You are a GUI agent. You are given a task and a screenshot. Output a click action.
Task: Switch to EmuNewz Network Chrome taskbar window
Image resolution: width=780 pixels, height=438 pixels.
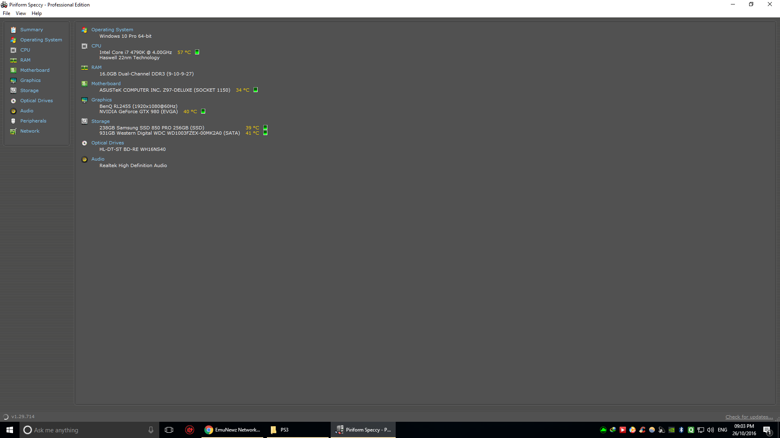coord(233,430)
